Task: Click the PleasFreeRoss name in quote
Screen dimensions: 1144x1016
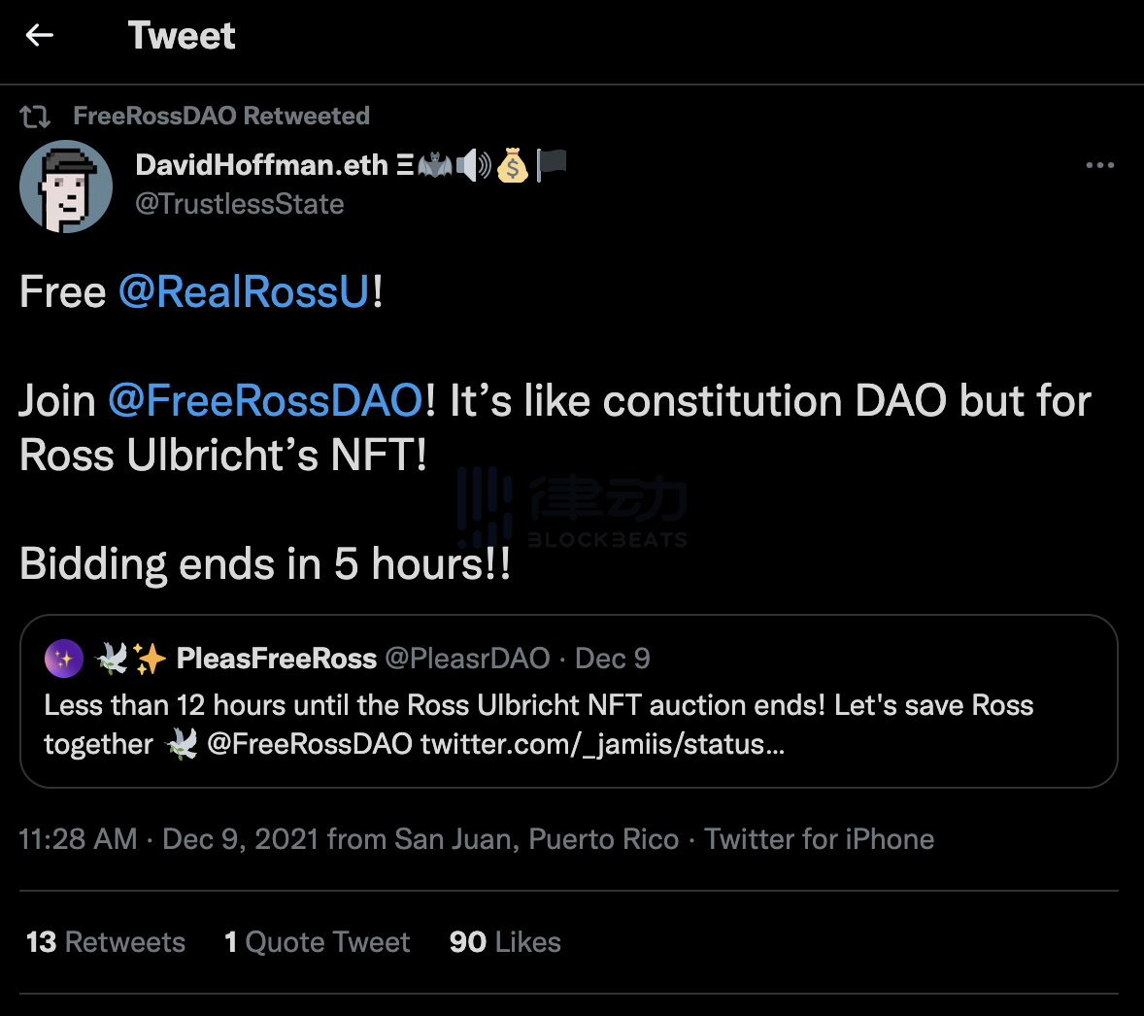Action: pos(276,659)
